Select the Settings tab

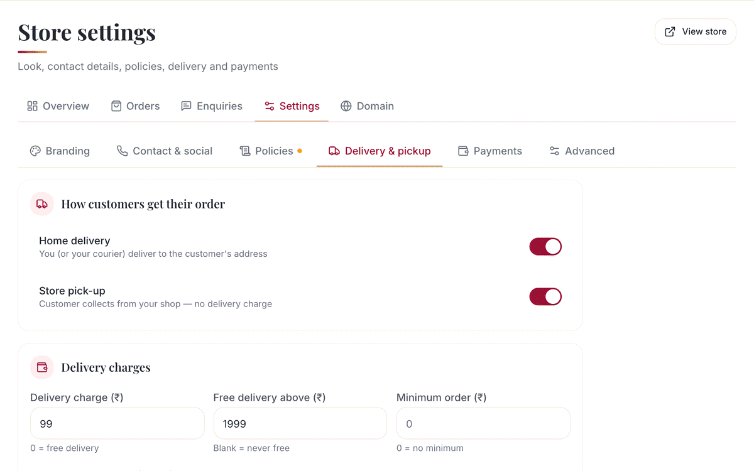coord(292,106)
